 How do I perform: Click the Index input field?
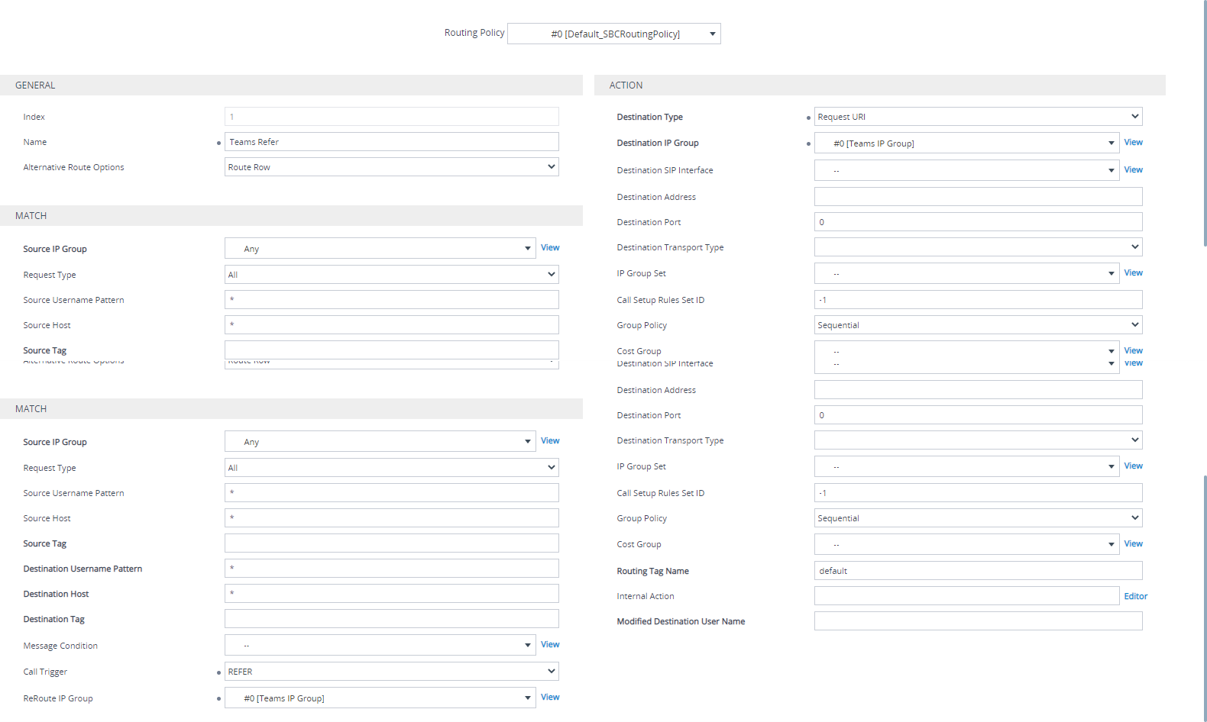pyautogui.click(x=391, y=117)
